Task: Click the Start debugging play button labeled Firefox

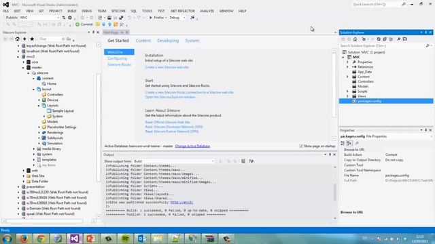Action: (x=157, y=18)
